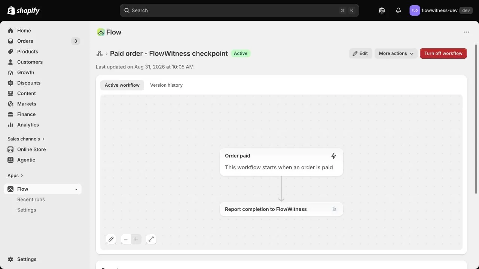
Task: Click the page vertical scrollbar
Action: 476,119
